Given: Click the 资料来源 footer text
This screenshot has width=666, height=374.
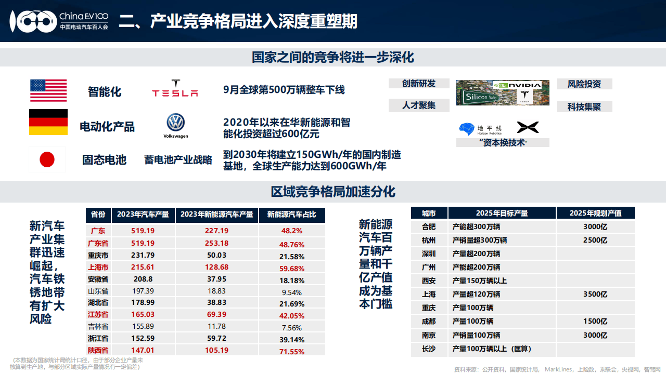Looking at the screenshot, I should [x=557, y=369].
